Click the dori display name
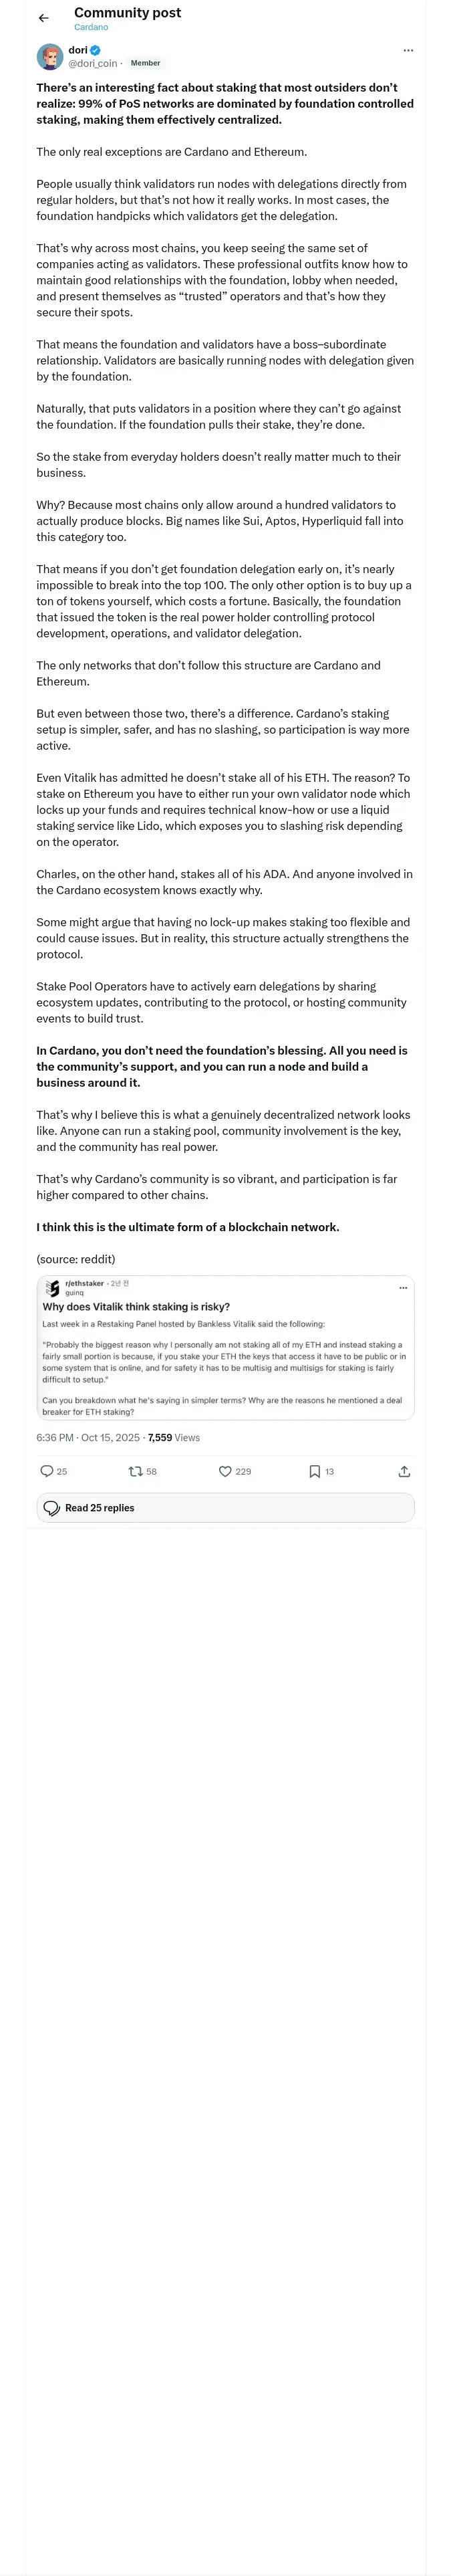 77,50
